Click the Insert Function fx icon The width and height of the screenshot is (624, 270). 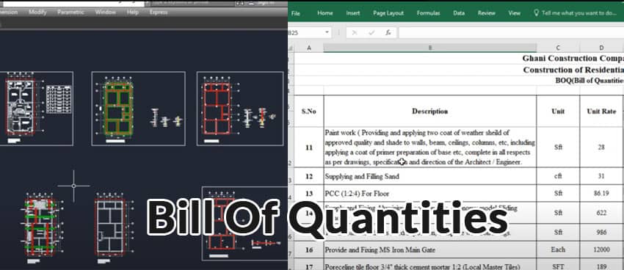(388, 32)
